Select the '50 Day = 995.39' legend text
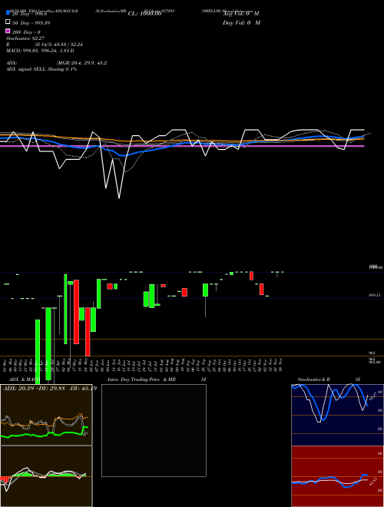Viewport: 384px width, 507px height. click(31, 23)
